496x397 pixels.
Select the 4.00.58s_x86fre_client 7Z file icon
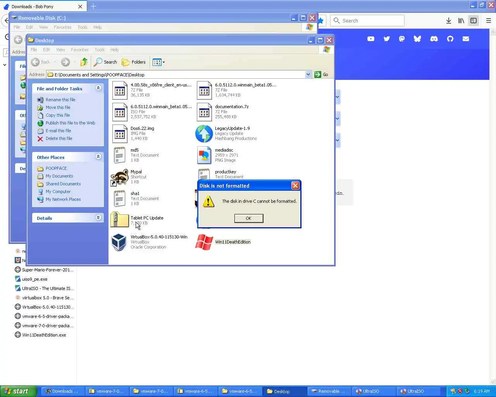(120, 90)
